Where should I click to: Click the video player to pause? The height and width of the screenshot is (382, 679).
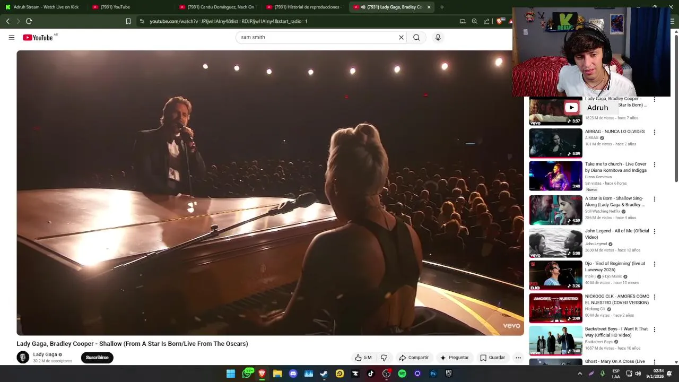coord(270,193)
